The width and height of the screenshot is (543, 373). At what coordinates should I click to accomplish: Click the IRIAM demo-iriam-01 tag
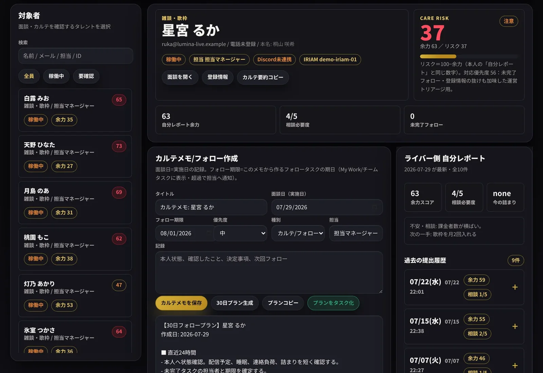330,60
